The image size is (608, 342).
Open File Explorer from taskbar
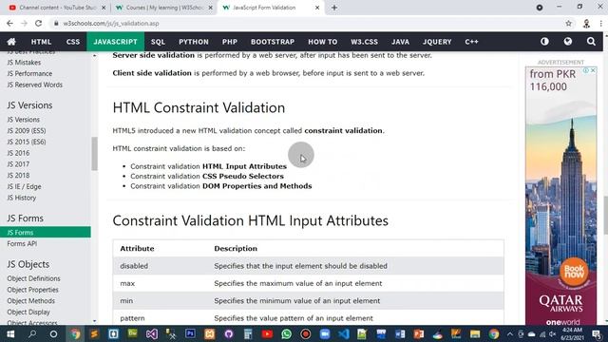point(475,333)
